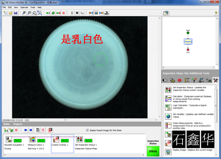221x159 pixels.
Task: Click the green Start node in the state diagram
Action: 188,33
